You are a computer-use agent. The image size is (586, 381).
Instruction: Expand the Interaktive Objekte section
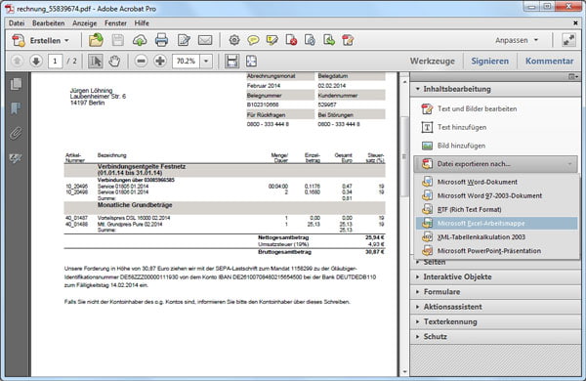click(495, 277)
